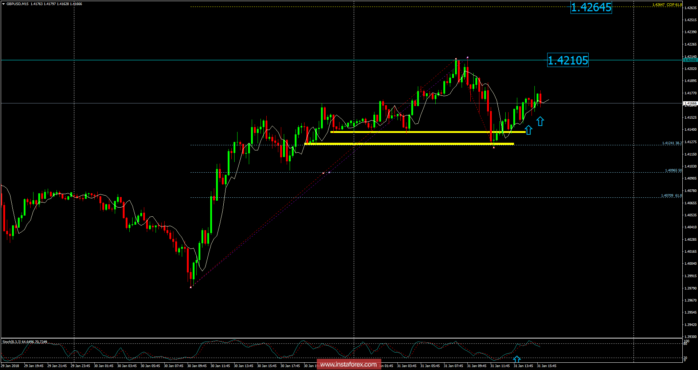This screenshot has width=698, height=370.
Task: Open the symbol dropdown arrow beside GBPUSD,M15
Action: (x=3, y=4)
